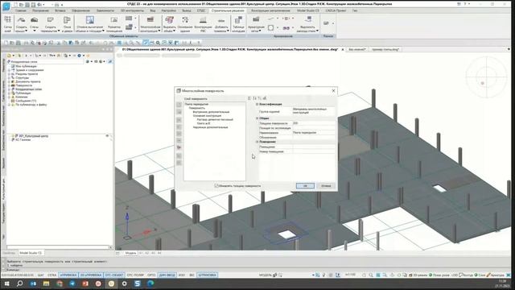Click the Добавить траверсу ribbon tool
This screenshot has height=290, width=515.
(221, 23)
